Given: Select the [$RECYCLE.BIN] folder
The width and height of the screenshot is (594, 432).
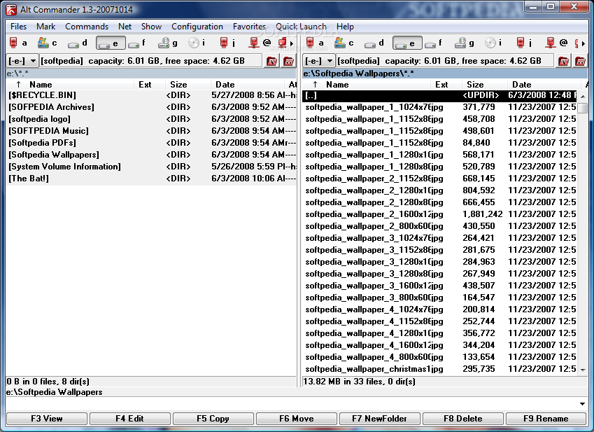Looking at the screenshot, I should point(151,95).
